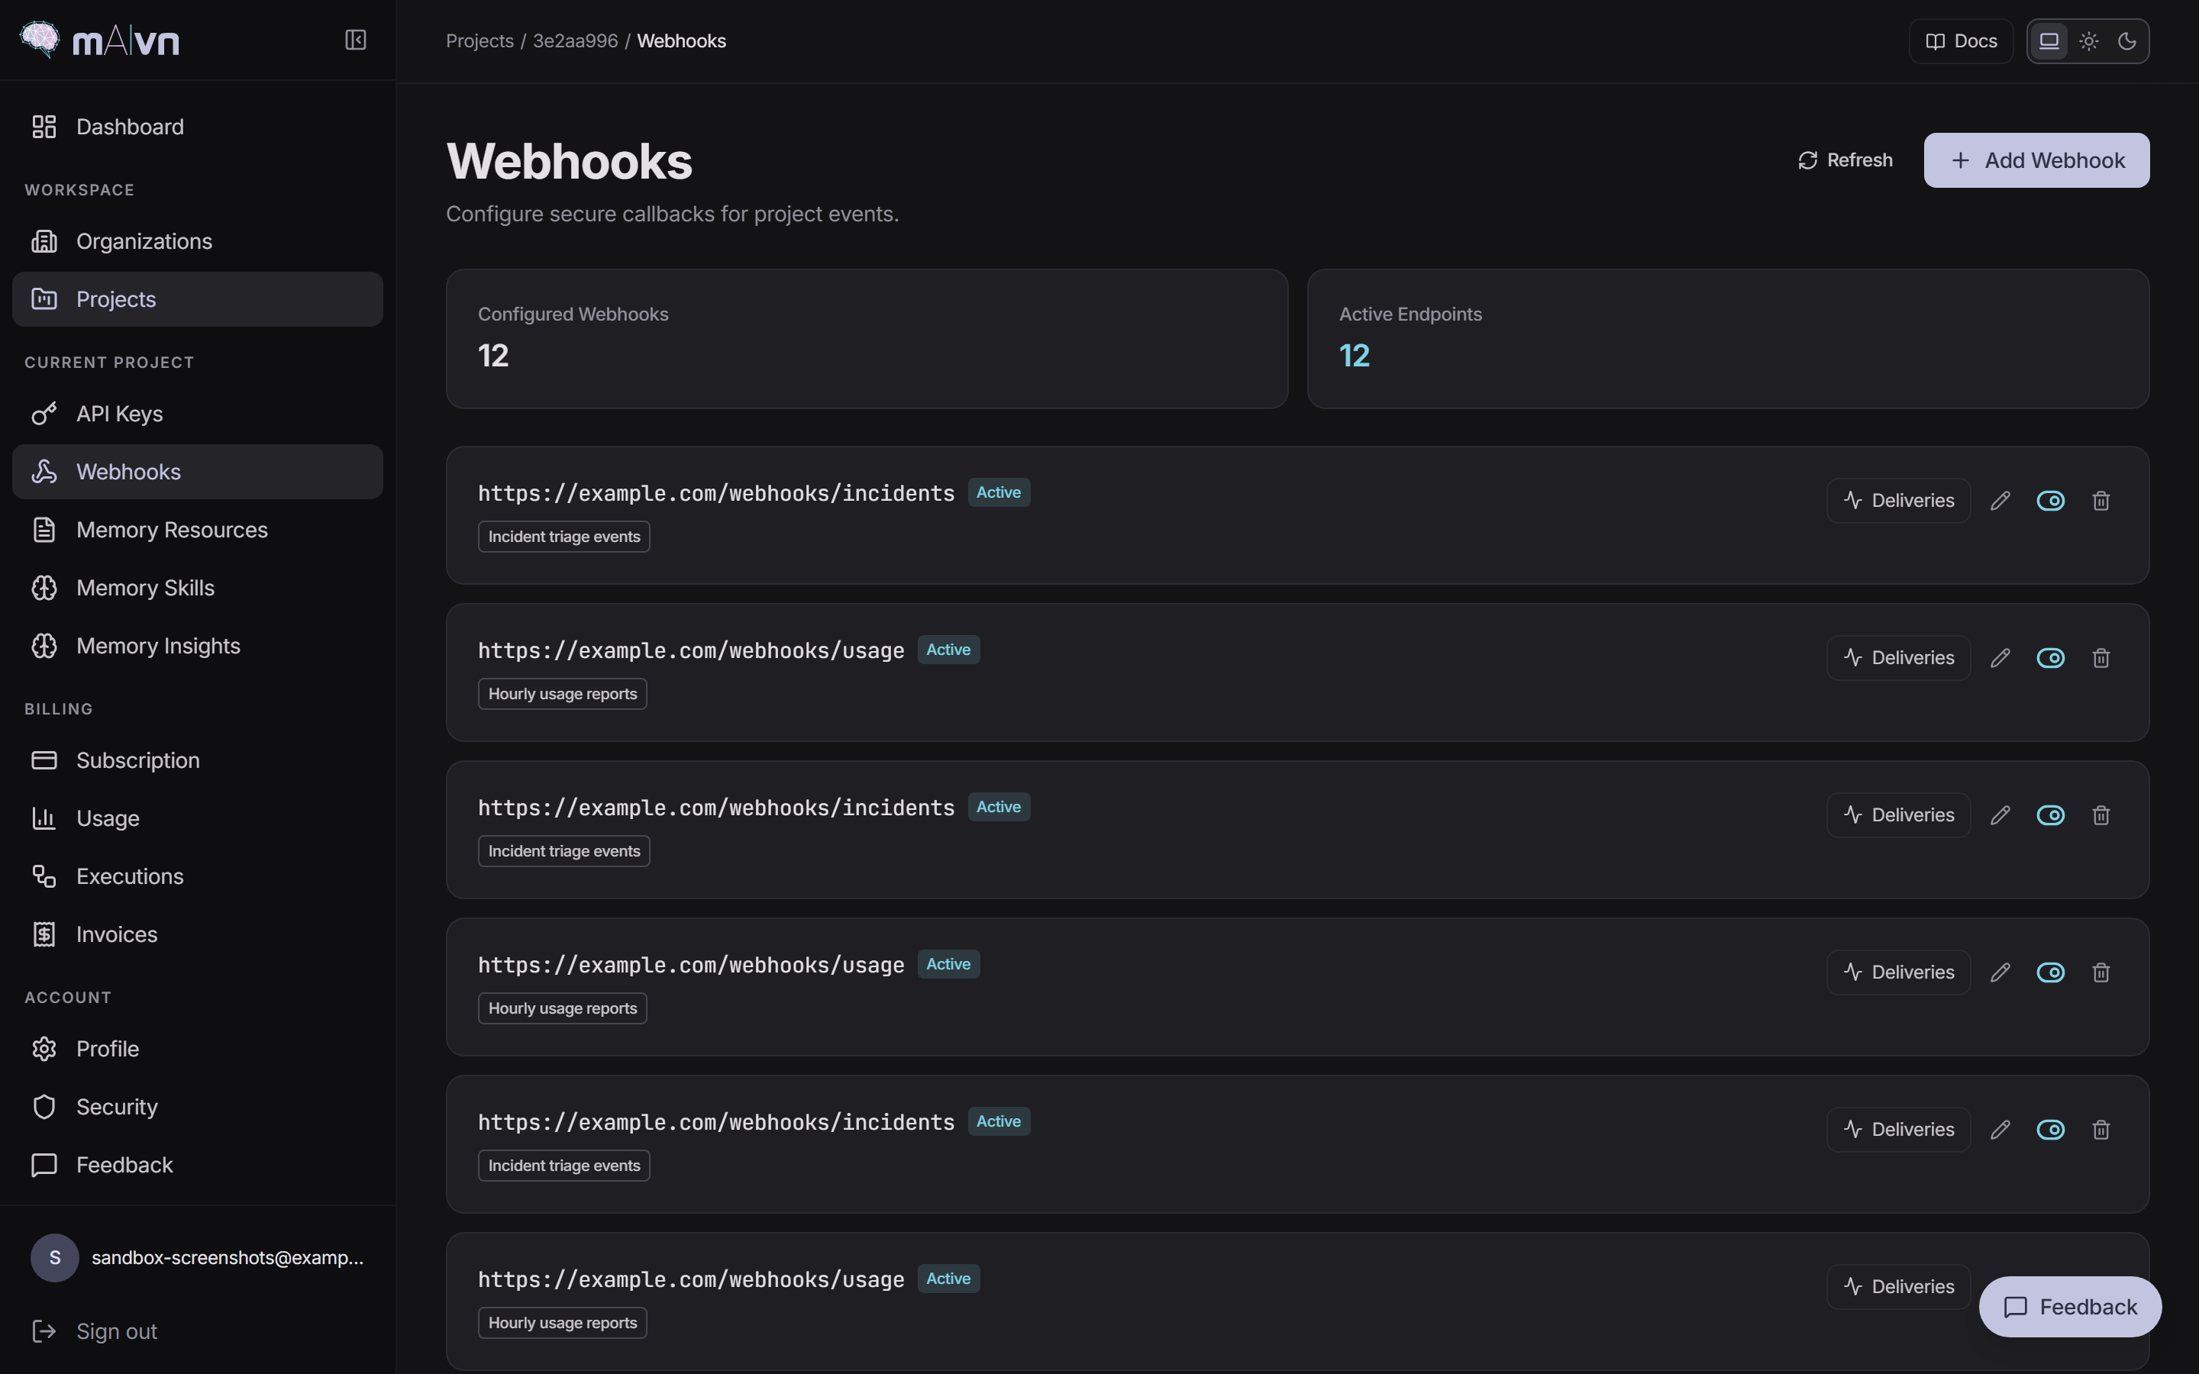This screenshot has width=2199, height=1374.
Task: Click the user avatar 'S' icon
Action: pos(54,1258)
